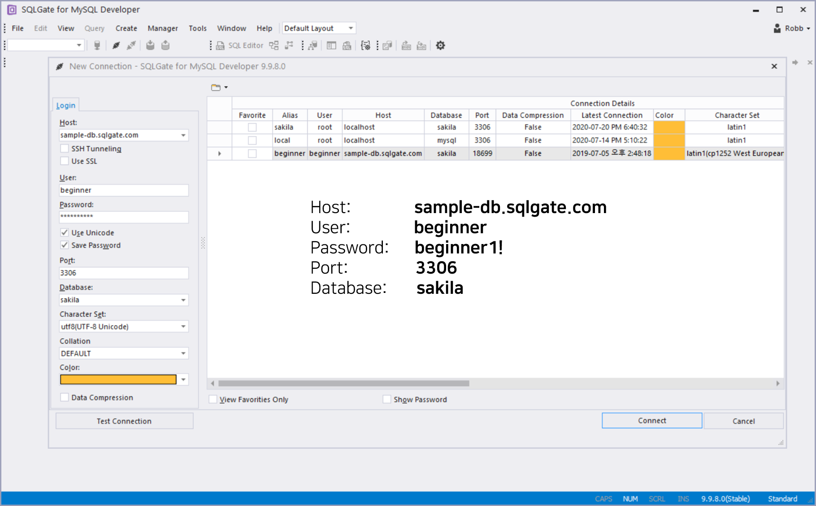Click the folder icon above connection list
Screen dimensions: 816x506
pos(216,87)
